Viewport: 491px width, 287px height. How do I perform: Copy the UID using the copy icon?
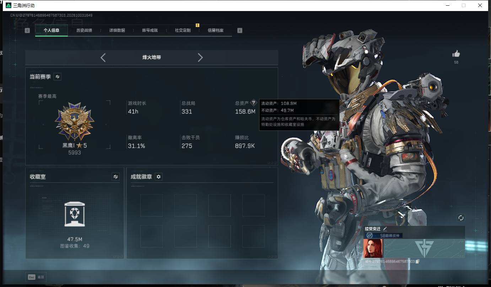(x=418, y=261)
